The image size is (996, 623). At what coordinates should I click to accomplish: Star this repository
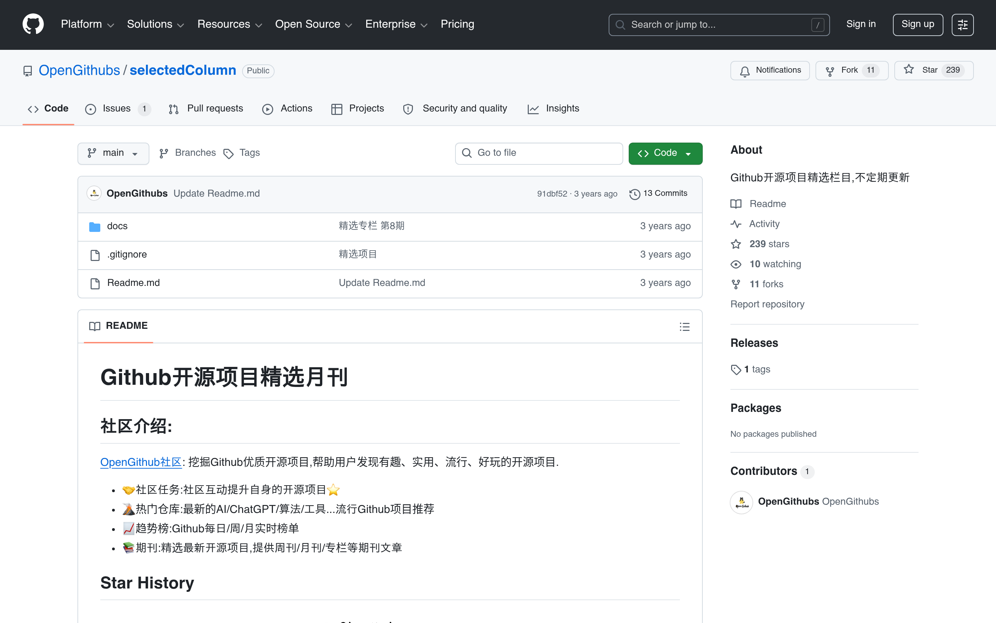(933, 71)
